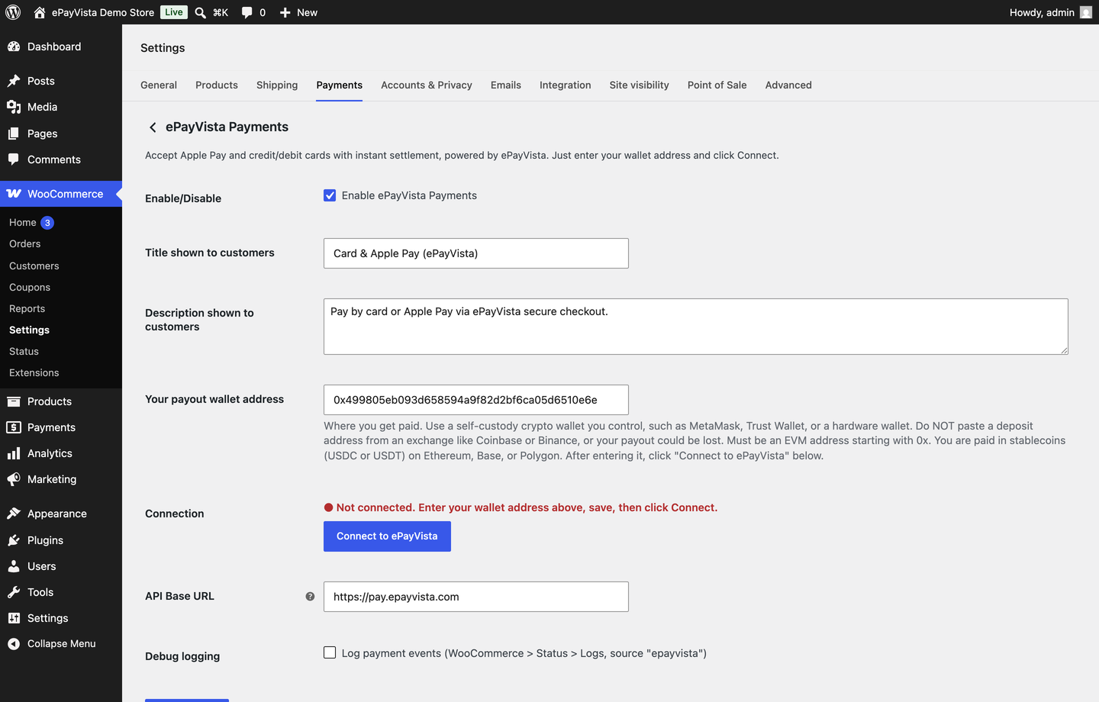Screen dimensions: 1099x702
Task: Click the ePayVista Demo Store site name
Action: 103,12
